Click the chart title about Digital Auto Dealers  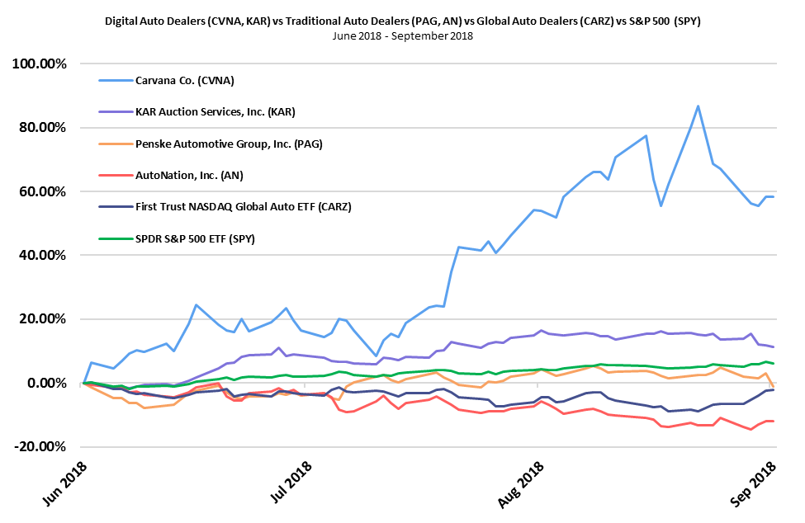coord(403,21)
